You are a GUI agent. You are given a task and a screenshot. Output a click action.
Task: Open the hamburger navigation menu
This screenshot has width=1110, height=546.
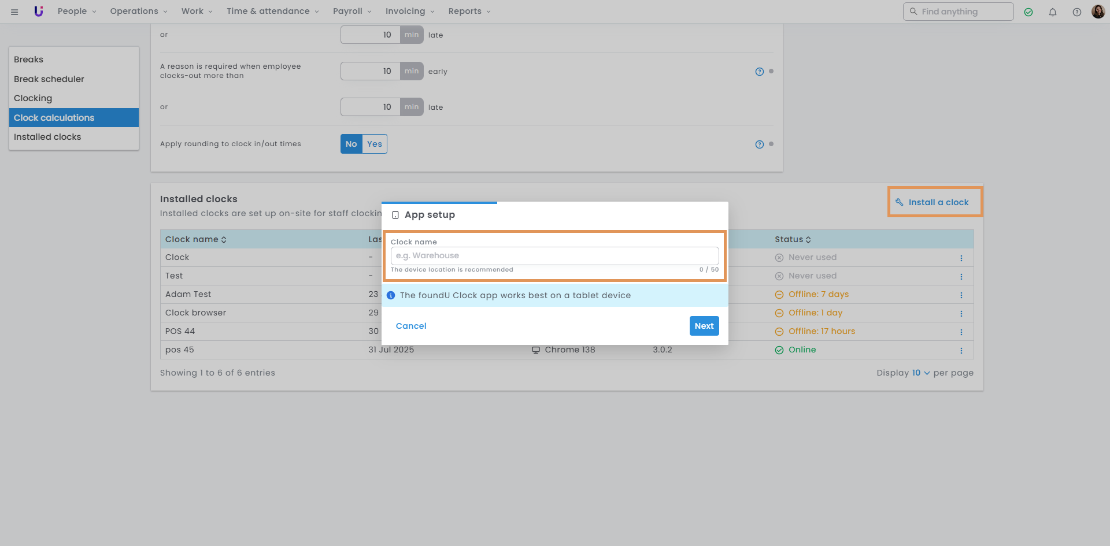(14, 12)
